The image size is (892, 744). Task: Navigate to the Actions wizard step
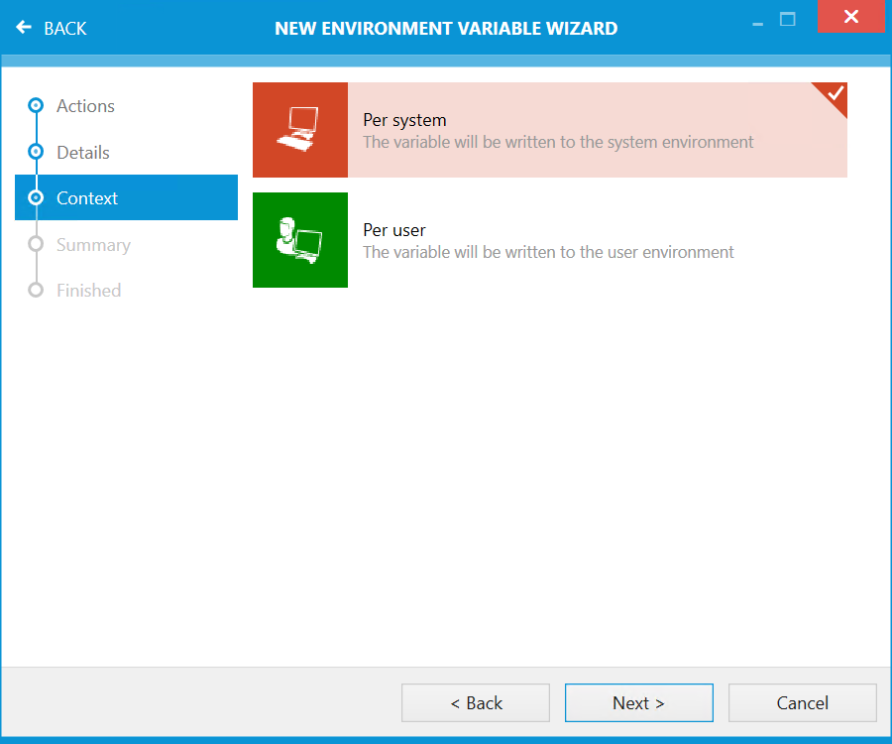(85, 106)
